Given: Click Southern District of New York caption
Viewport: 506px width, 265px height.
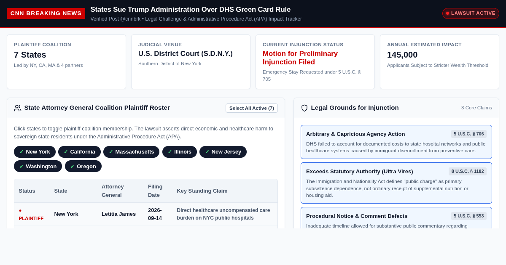Looking at the screenshot, I should click(x=170, y=64).
